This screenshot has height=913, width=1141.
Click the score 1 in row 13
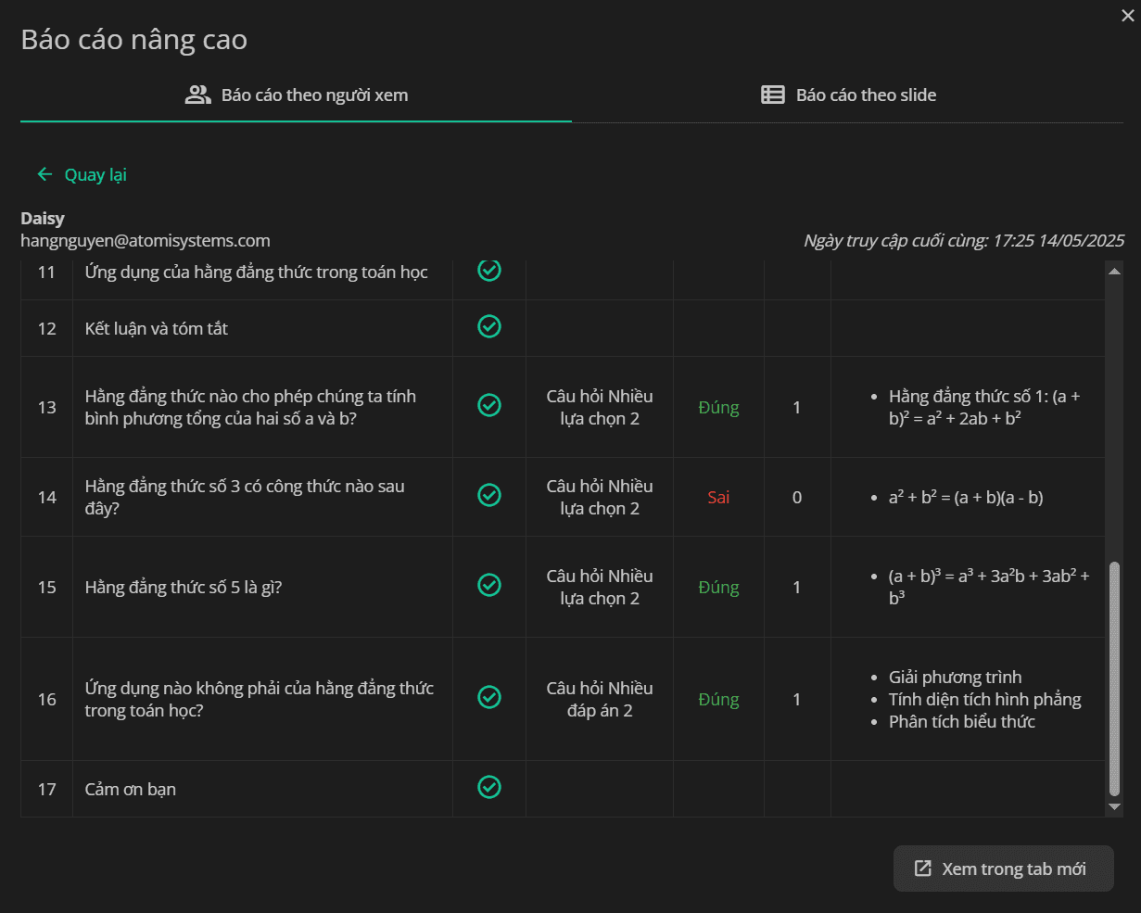click(x=797, y=407)
